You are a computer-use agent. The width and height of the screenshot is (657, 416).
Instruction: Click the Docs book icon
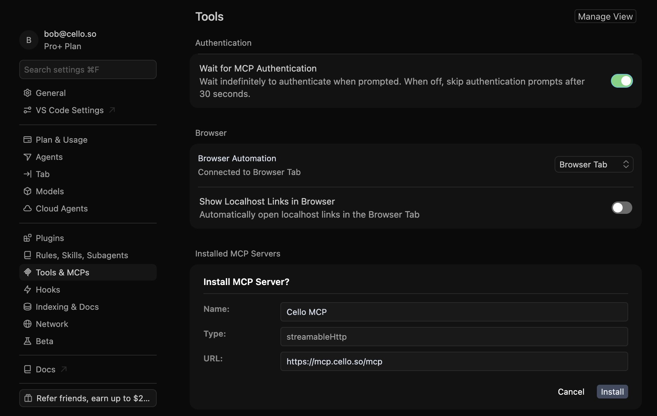(27, 369)
